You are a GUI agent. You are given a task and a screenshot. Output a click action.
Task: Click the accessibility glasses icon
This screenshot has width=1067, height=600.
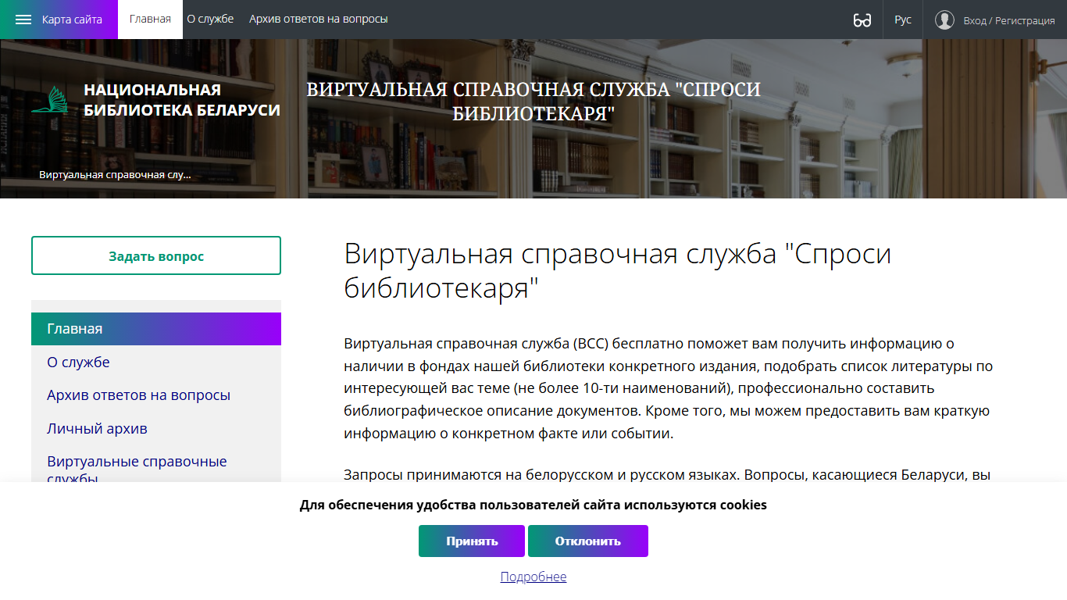coord(862,20)
